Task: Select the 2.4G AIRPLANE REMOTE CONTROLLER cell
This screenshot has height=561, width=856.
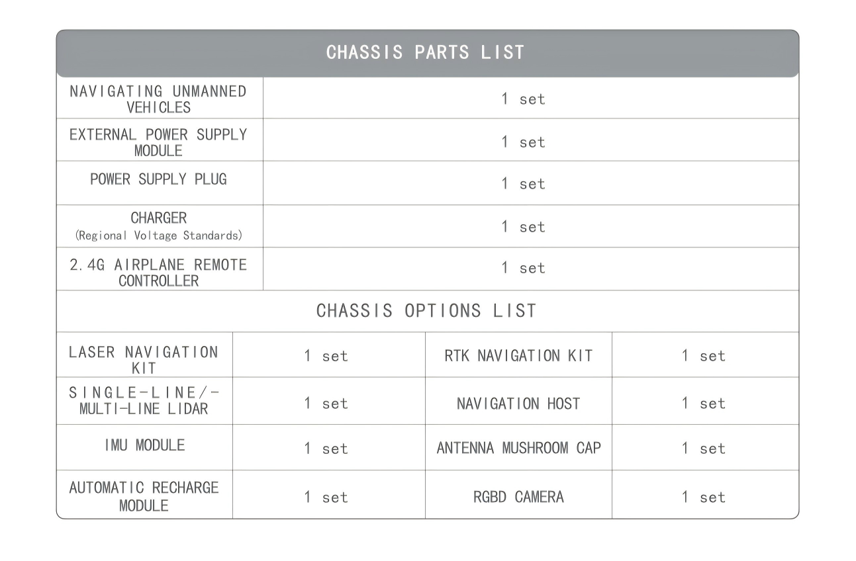Action: [158, 272]
